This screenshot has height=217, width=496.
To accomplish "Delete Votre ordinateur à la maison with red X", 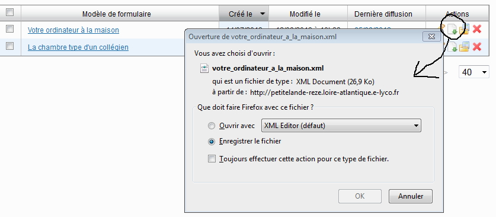I will coord(476,30).
